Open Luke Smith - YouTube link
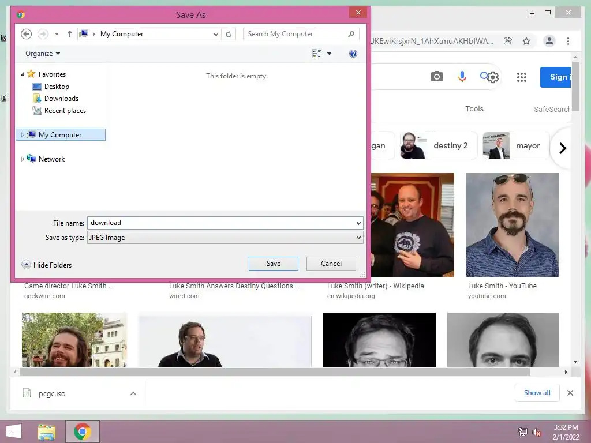591x443 pixels. (502, 286)
